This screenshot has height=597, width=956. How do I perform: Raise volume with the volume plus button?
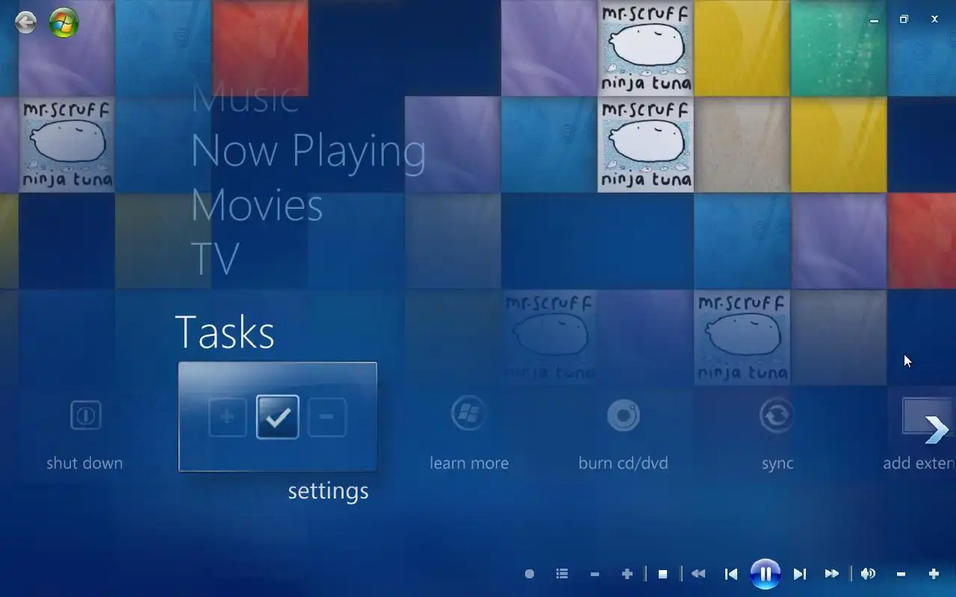(934, 574)
